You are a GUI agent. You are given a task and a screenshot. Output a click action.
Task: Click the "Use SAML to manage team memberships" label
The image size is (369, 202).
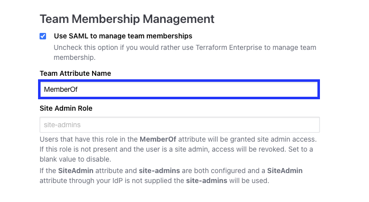[123, 36]
